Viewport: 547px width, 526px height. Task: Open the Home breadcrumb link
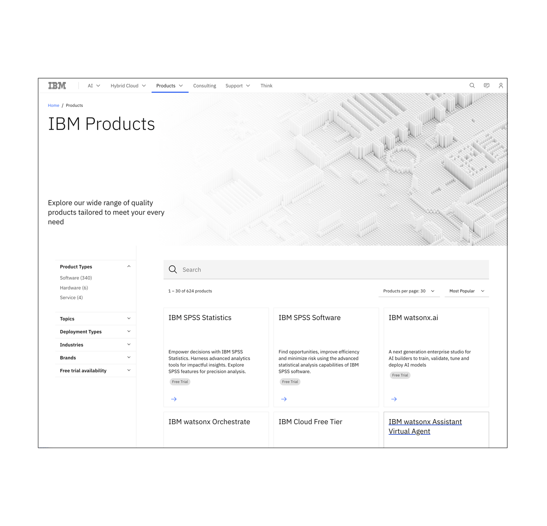(53, 105)
